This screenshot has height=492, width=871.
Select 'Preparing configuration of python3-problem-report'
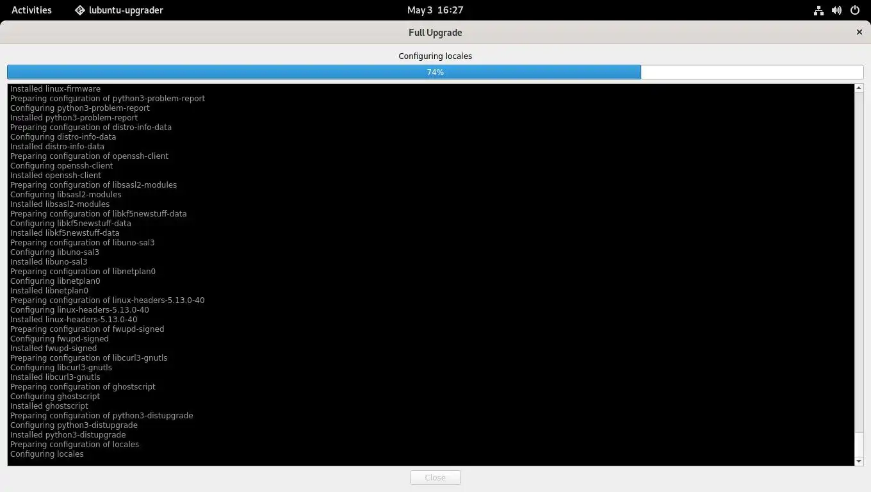[x=108, y=99]
